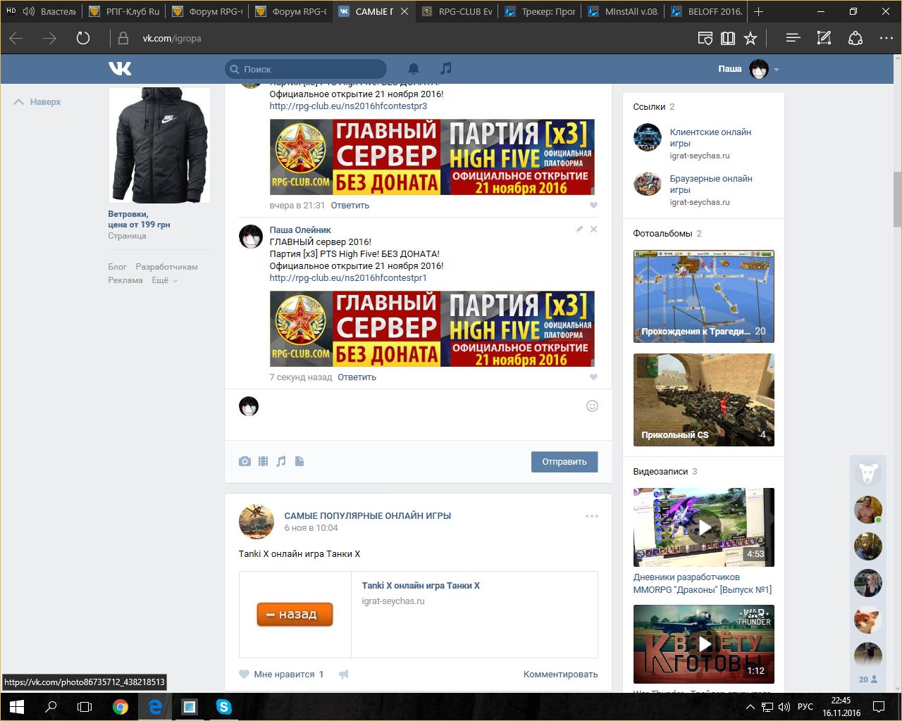Image resolution: width=902 pixels, height=721 pixels.
Task: Click the comment text input area
Action: pyautogui.click(x=421, y=415)
